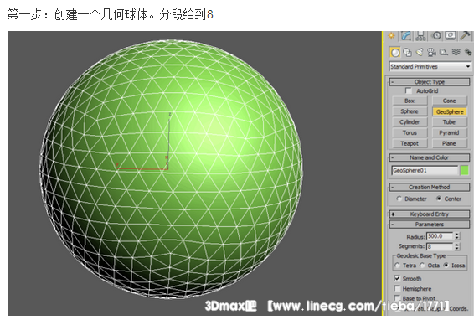Image resolution: width=474 pixels, height=320 pixels.
Task: Open the Modify command panel tab
Action: tap(406, 36)
